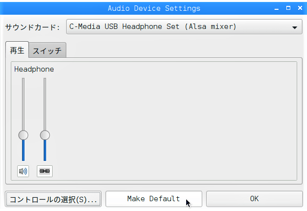Expand the sound card dropdown arrow
Image resolution: width=307 pixels, height=211 pixels.
pos(295,27)
